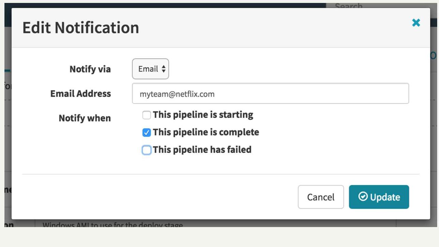Viewport: 439px width, 247px height.
Task: Click the 'This pipeline is complete' label text
Action: click(x=206, y=132)
